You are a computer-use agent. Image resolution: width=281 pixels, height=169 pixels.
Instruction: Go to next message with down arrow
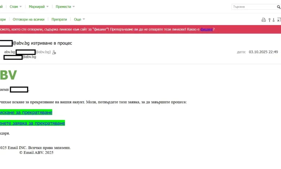click(274, 20)
